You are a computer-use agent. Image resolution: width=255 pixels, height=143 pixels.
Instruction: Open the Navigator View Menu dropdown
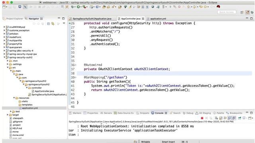pos(64,23)
